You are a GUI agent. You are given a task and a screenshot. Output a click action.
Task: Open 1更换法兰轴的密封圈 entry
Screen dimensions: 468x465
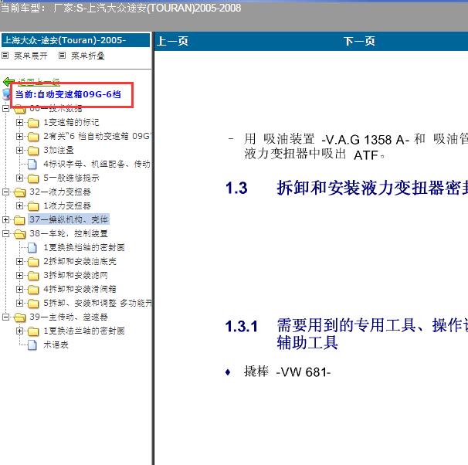84,331
